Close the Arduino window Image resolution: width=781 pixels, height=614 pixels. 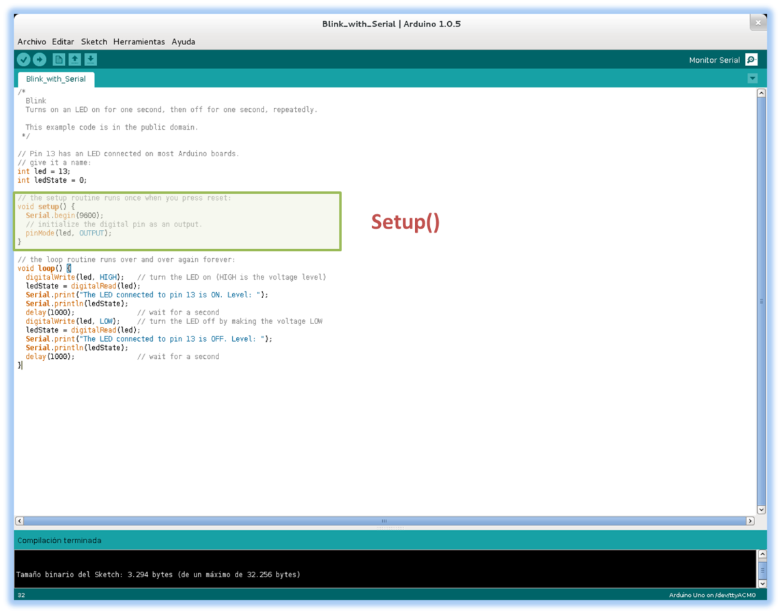pyautogui.click(x=758, y=23)
